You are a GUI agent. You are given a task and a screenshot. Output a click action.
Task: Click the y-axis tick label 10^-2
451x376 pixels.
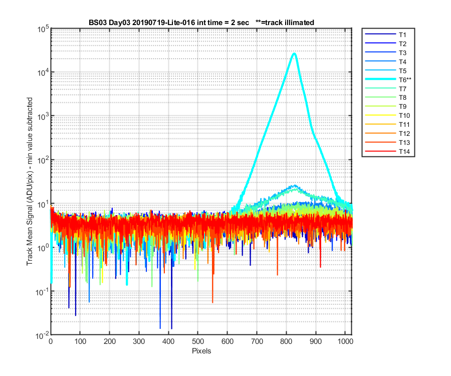(42, 335)
